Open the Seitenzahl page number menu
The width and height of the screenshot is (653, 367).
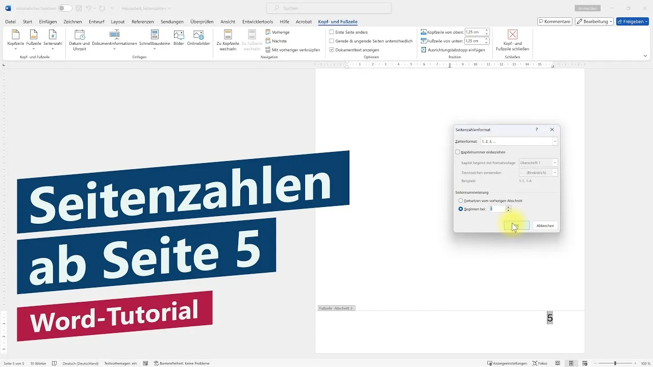click(x=53, y=39)
